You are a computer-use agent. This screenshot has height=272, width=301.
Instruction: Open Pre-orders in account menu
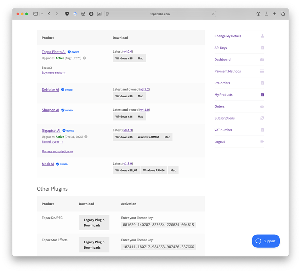click(x=239, y=83)
